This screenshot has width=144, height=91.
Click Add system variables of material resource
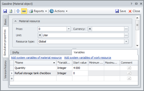point(36,58)
